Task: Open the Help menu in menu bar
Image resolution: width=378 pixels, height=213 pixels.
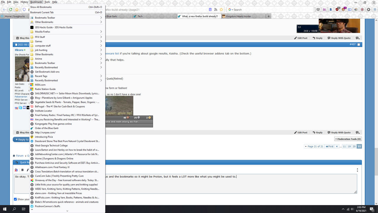Action: (x=55, y=2)
